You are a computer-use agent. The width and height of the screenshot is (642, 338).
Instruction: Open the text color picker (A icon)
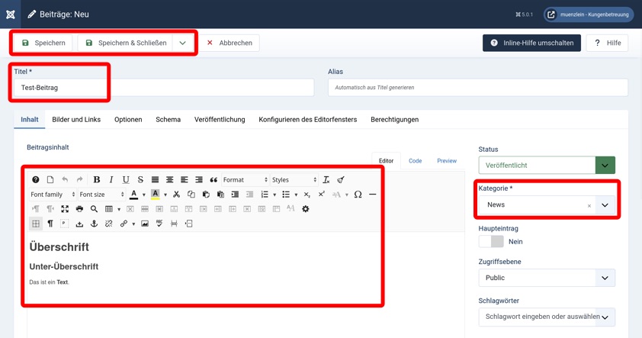click(x=134, y=195)
